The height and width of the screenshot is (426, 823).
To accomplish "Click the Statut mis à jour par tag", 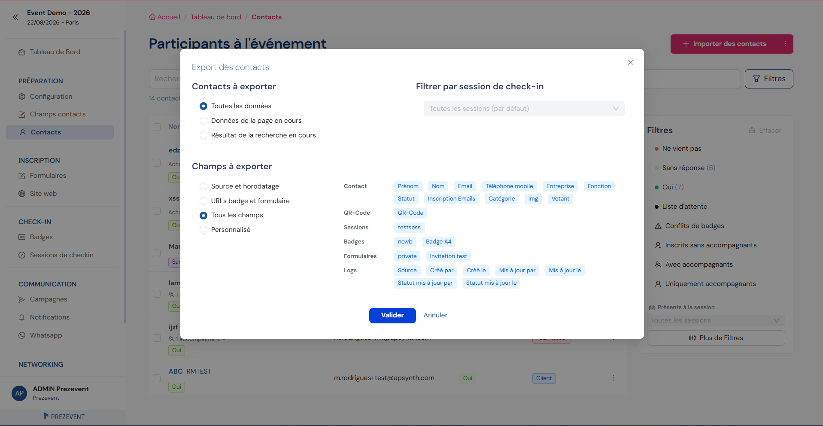I will click(425, 283).
